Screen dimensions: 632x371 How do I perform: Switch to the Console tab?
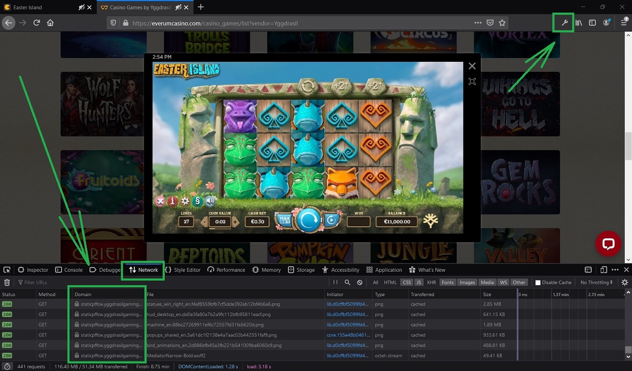click(69, 270)
